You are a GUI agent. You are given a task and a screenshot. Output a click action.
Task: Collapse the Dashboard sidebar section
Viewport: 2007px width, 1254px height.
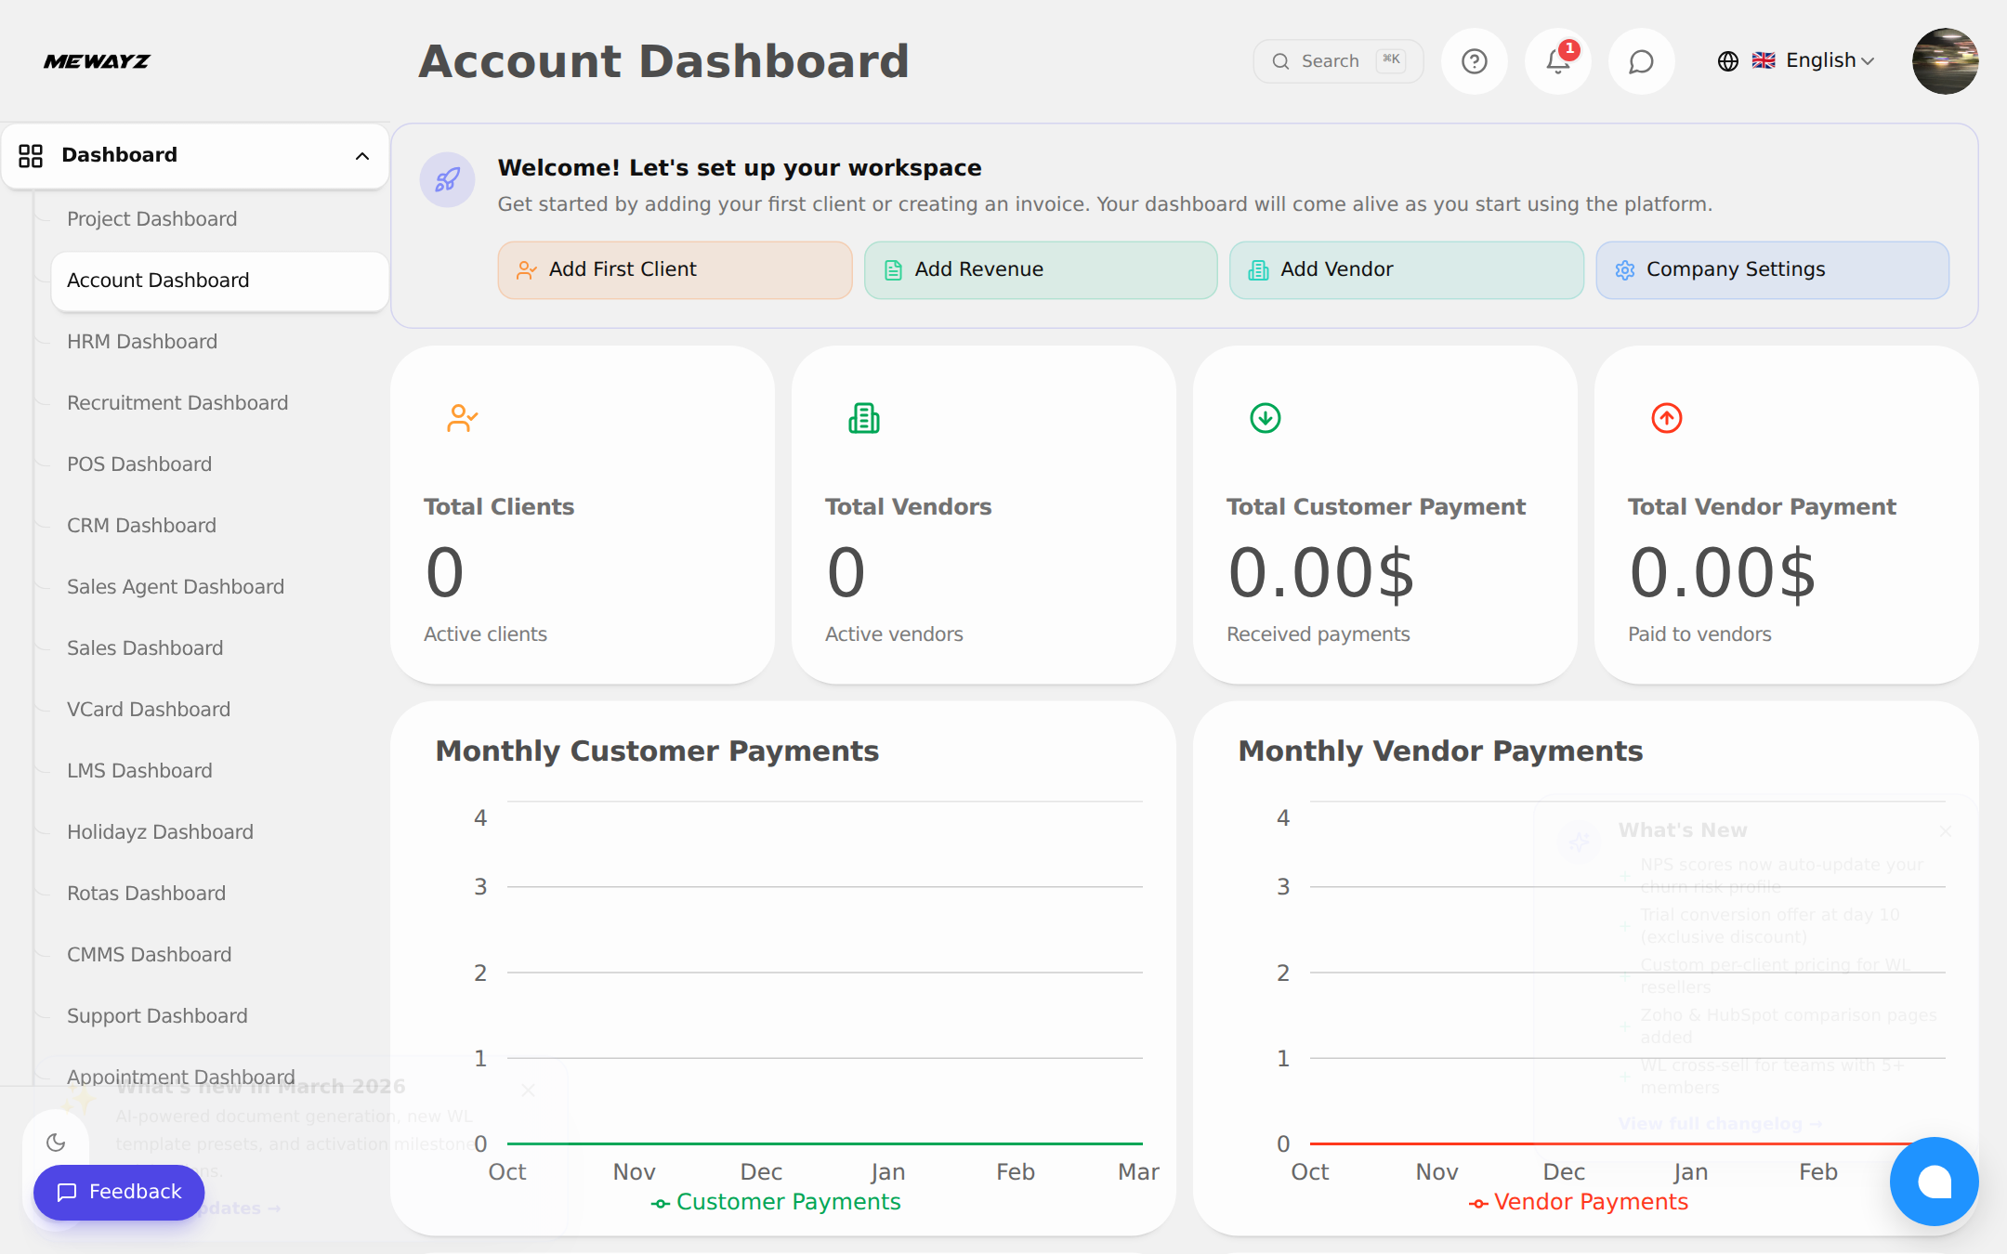(362, 156)
